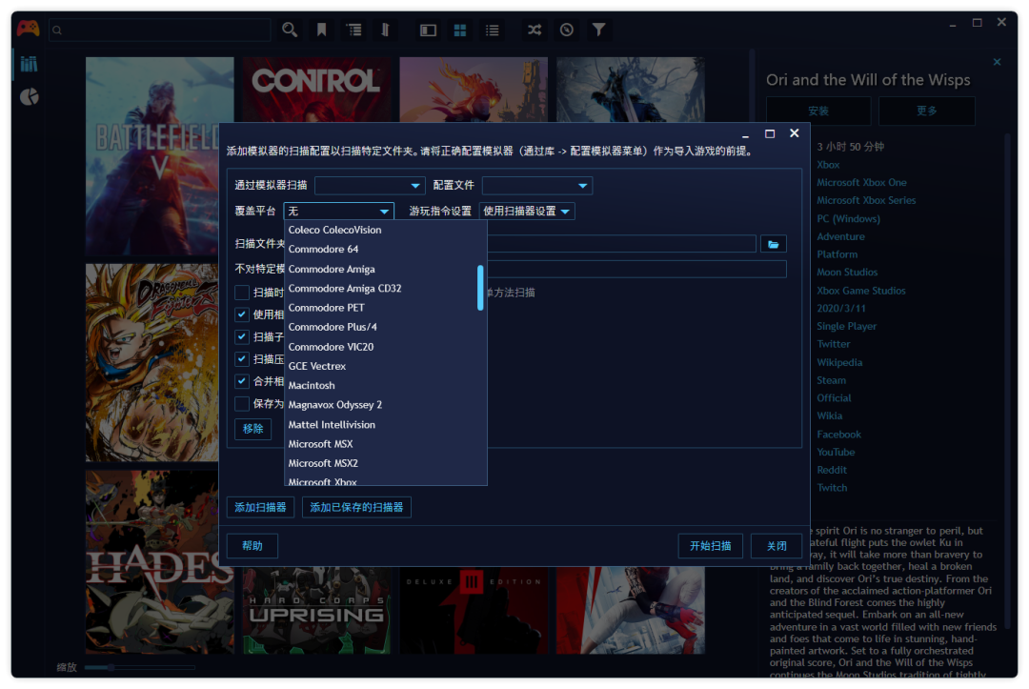Image resolution: width=1029 pixels, height=689 pixels.
Task: Click 添加扫描器 button
Action: click(260, 507)
